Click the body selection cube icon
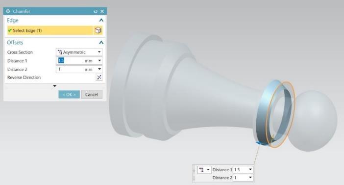Viewport: 344px width, 185px height. click(98, 30)
